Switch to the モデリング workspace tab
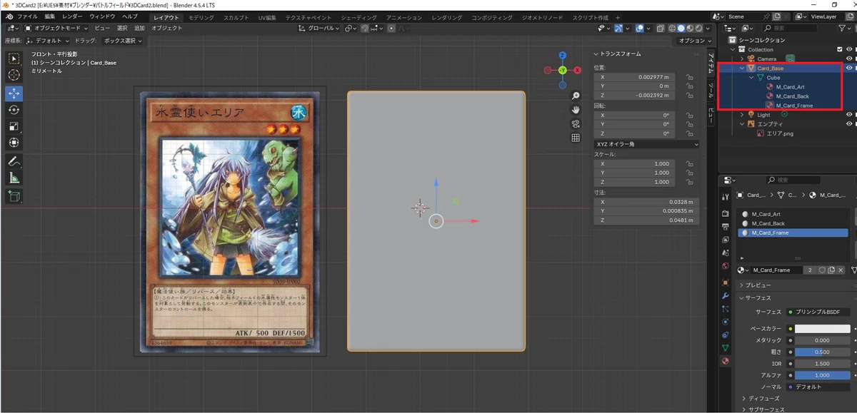Viewport: 857px width, 413px height. click(201, 17)
